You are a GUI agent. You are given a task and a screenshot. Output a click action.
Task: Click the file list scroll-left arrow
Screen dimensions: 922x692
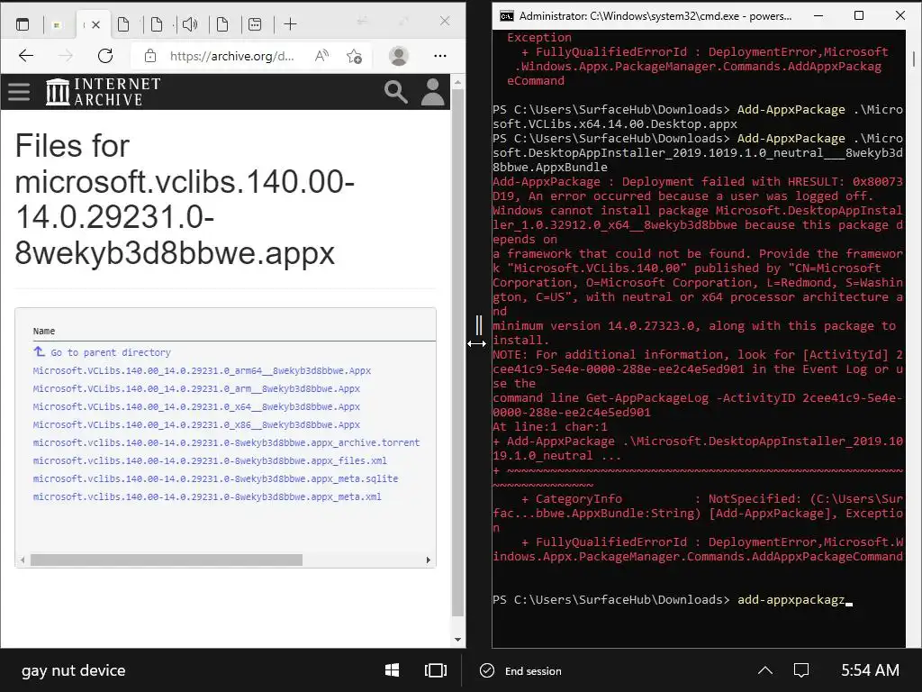[x=23, y=560]
